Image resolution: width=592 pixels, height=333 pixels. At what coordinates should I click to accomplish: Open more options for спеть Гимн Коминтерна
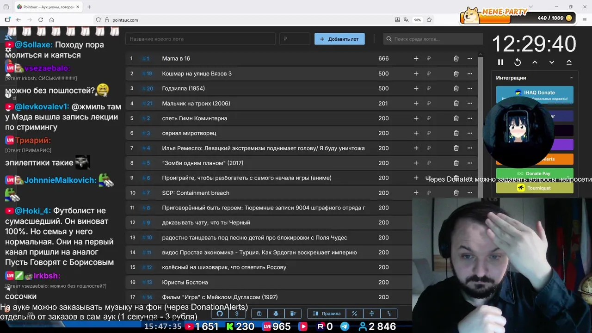pyautogui.click(x=469, y=118)
